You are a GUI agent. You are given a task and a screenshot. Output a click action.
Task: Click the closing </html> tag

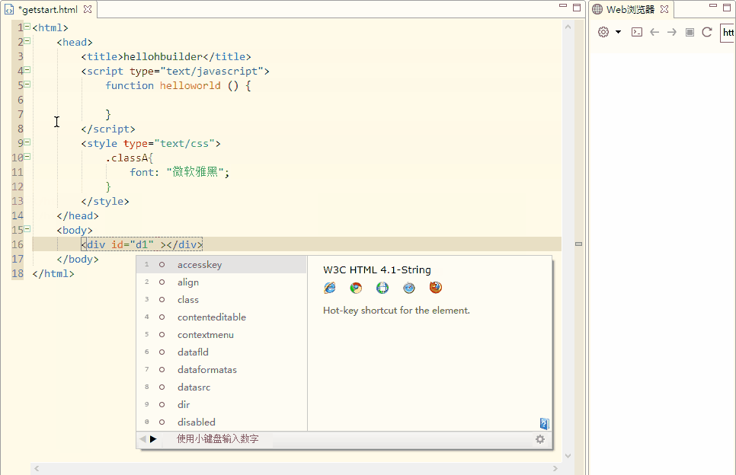pos(53,273)
